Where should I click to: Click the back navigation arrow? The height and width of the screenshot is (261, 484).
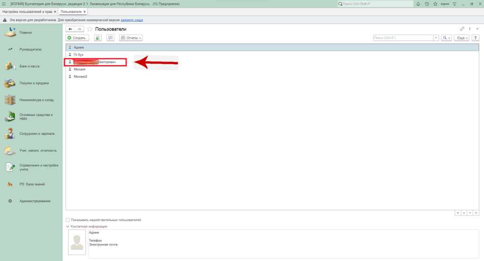(70, 29)
